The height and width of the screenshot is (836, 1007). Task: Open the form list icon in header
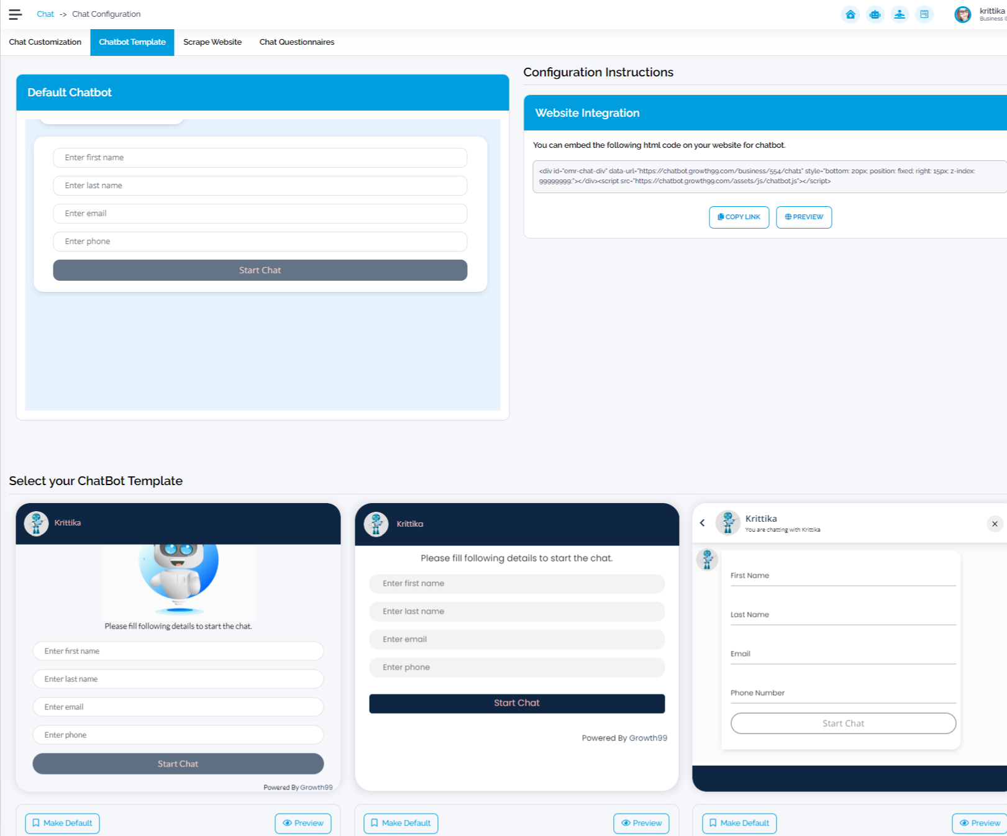click(924, 14)
